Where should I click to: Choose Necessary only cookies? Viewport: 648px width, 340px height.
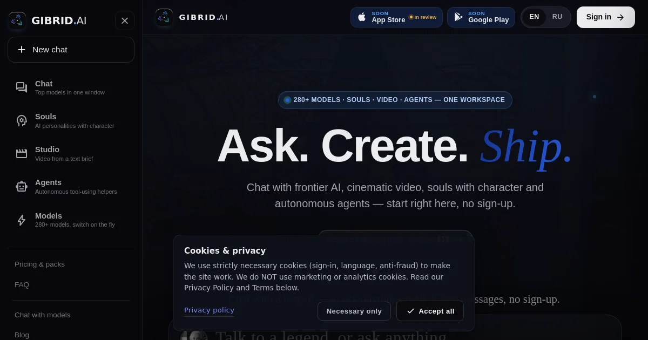354,311
